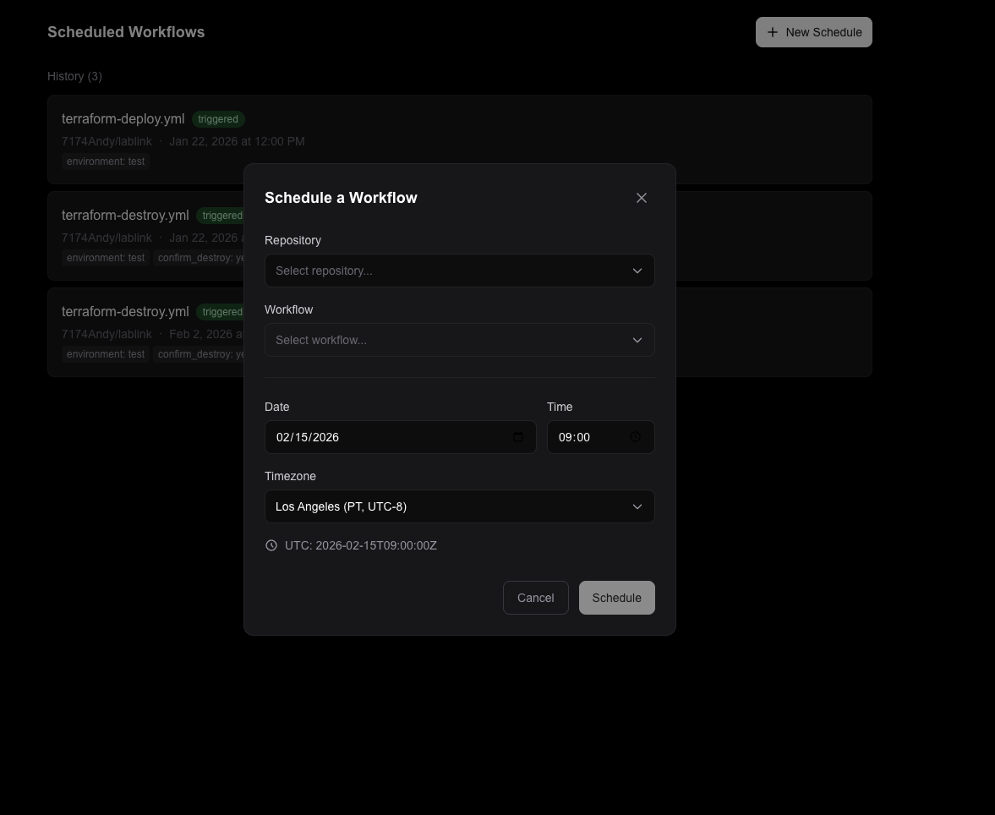Open the Los Angeles timezone dropdown
Image resolution: width=995 pixels, height=815 pixels.
point(460,506)
